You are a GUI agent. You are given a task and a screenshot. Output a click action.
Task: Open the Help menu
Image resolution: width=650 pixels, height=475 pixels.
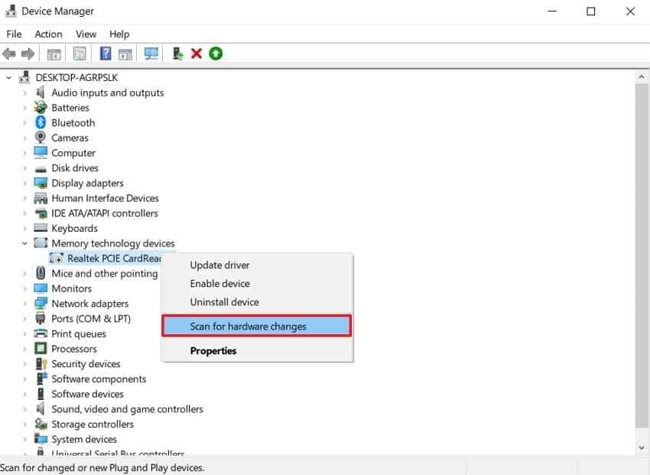[119, 34]
